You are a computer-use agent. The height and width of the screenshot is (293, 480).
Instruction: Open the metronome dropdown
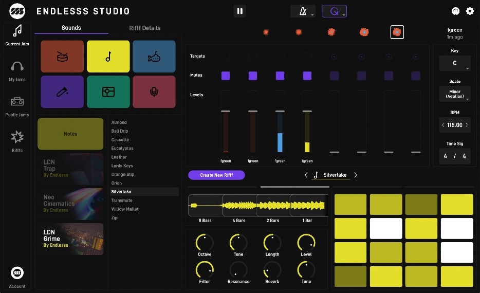click(303, 11)
